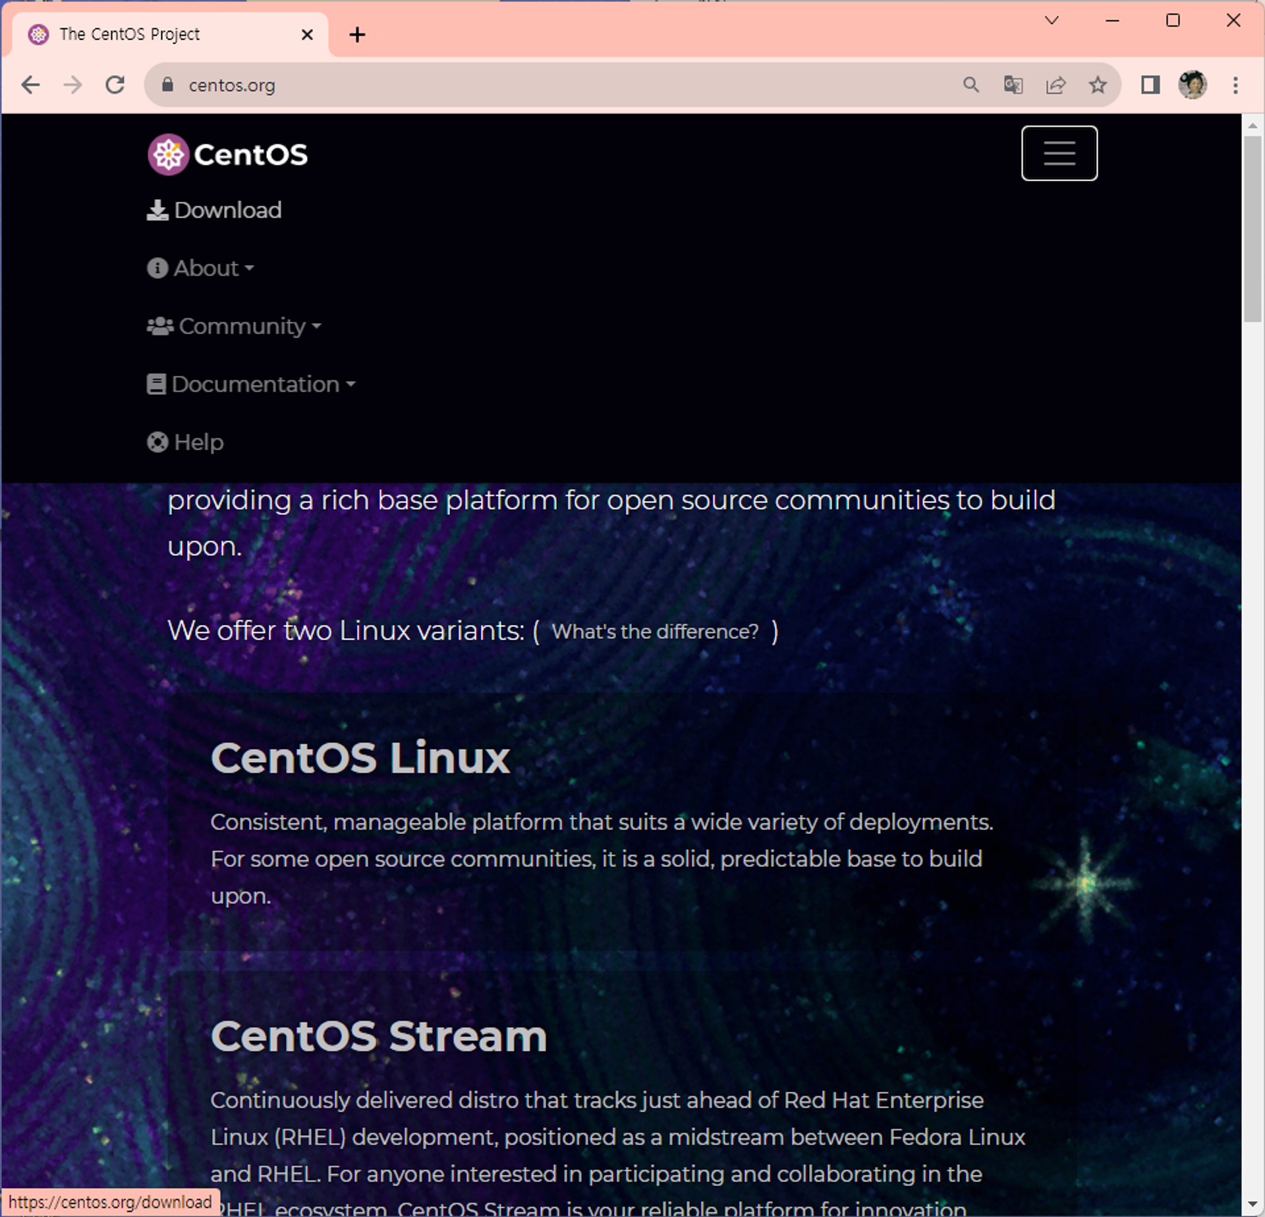
Task: Collapse the hamburger navigation menu
Action: [x=1059, y=153]
